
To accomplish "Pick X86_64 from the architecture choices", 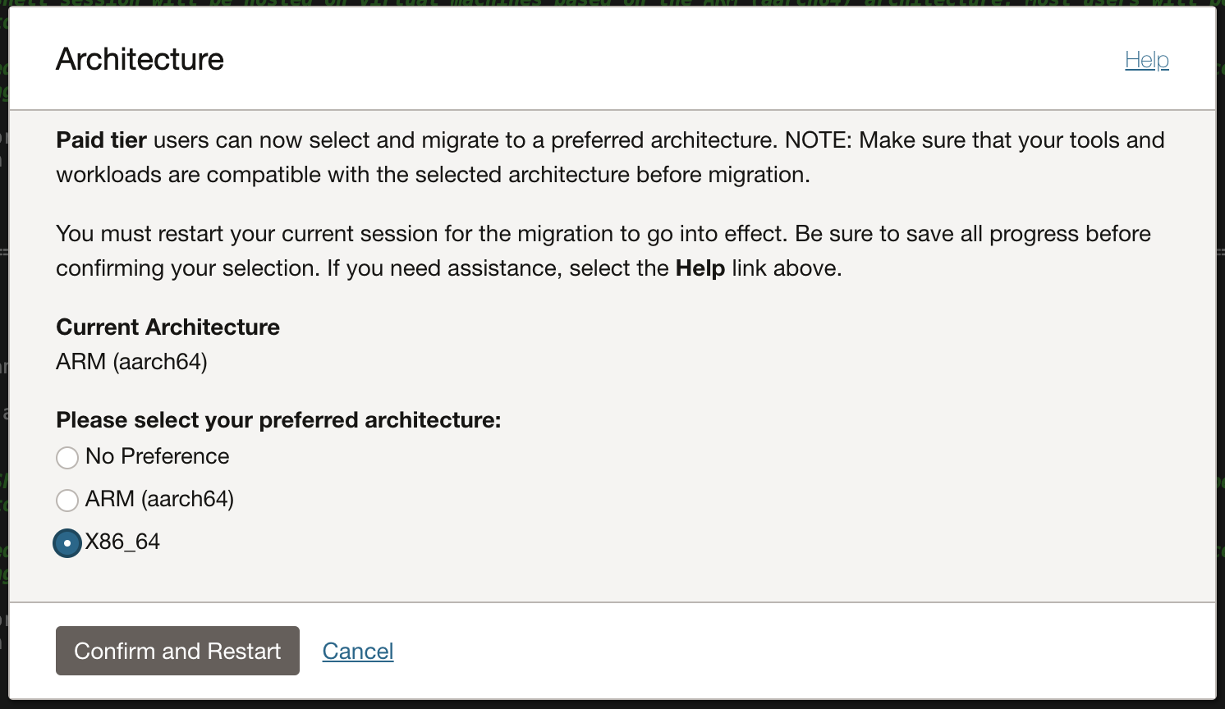I will [x=67, y=542].
